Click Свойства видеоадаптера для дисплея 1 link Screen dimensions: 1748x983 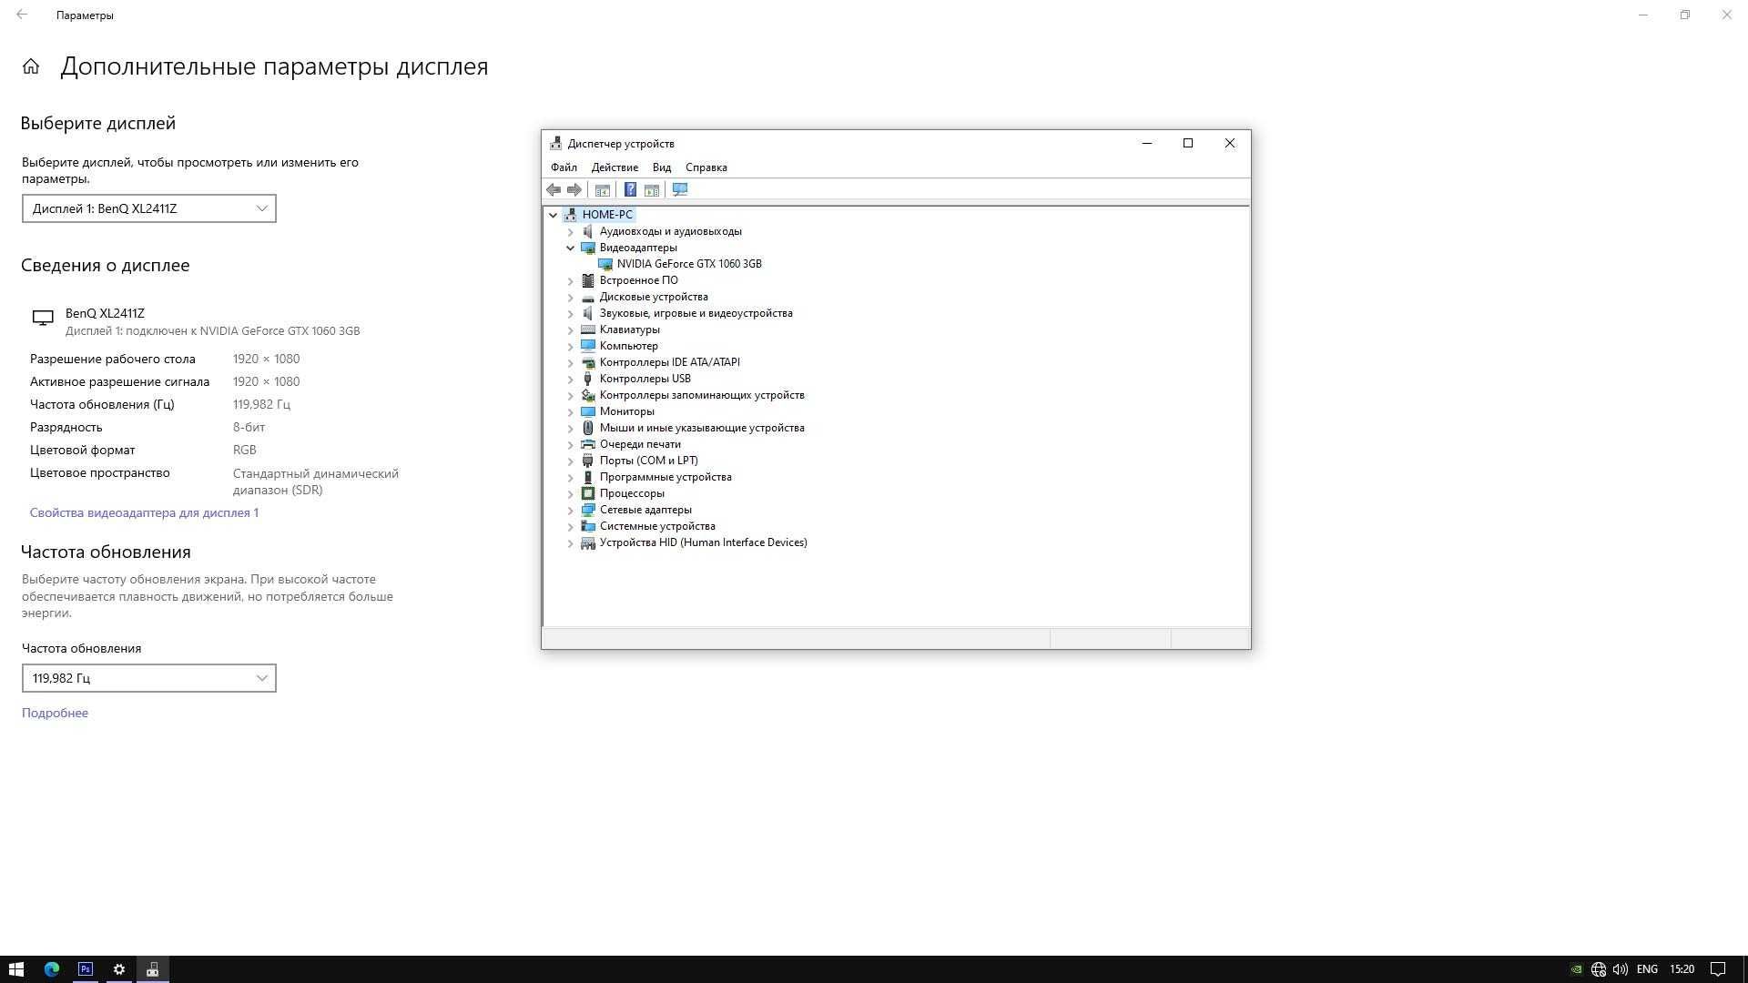(144, 512)
